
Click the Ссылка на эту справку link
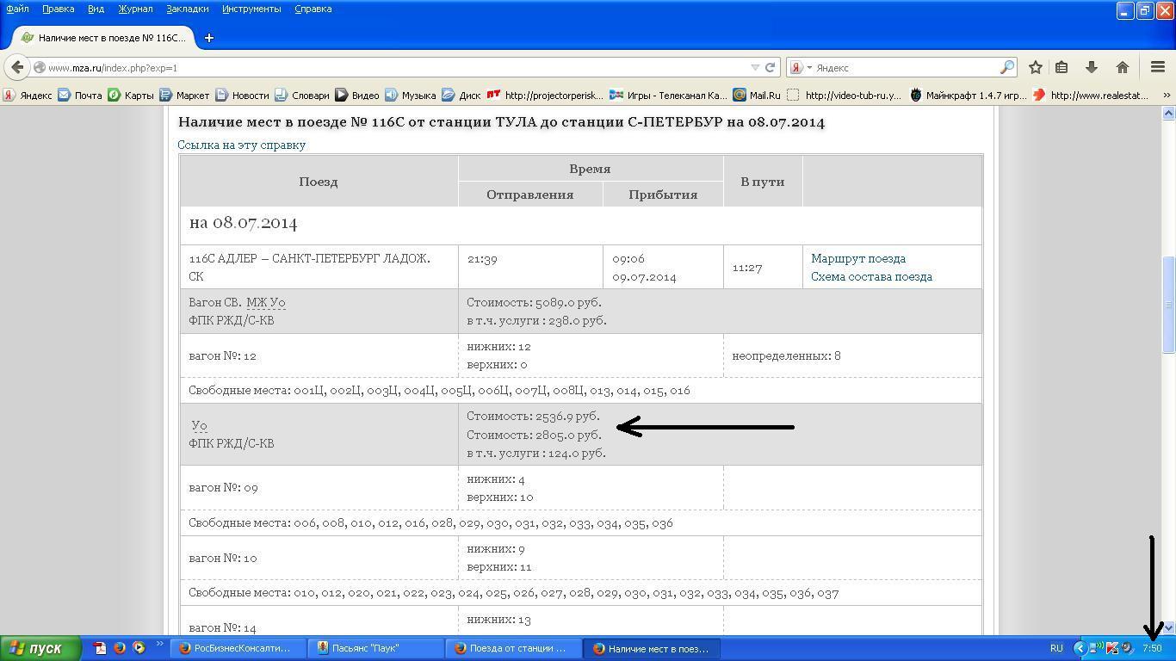(241, 145)
